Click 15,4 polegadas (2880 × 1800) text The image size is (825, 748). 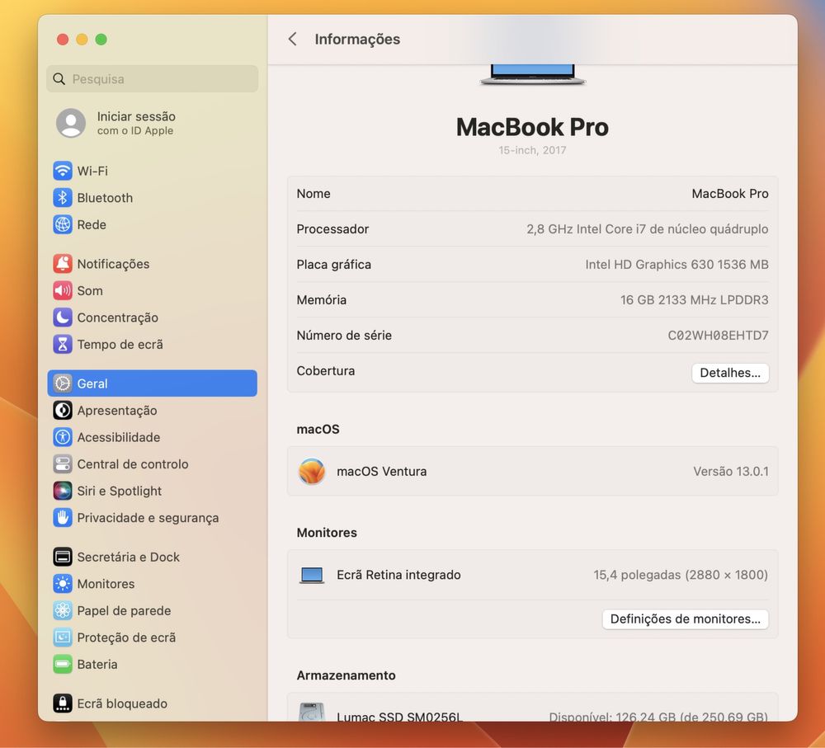pos(681,575)
